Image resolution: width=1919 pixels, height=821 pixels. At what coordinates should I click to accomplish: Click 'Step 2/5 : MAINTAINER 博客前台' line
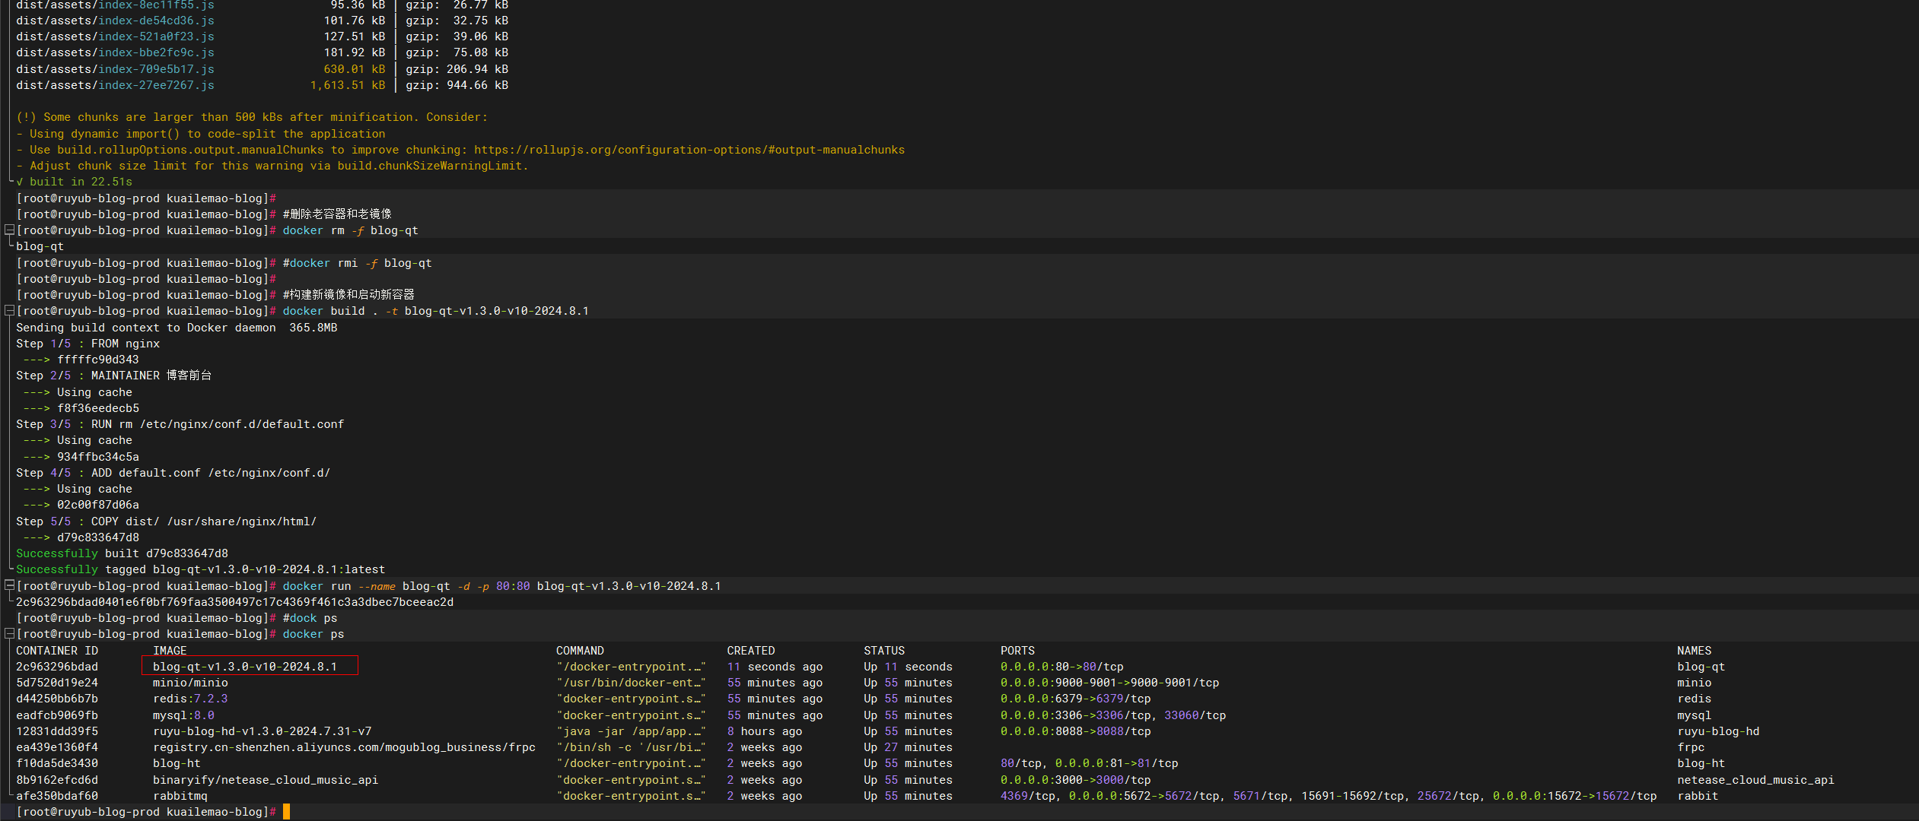(x=114, y=376)
